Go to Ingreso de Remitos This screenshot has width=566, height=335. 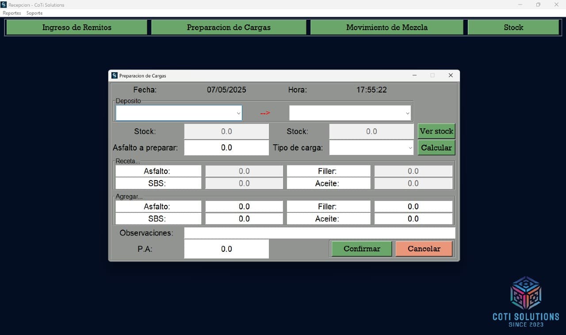[x=76, y=27]
